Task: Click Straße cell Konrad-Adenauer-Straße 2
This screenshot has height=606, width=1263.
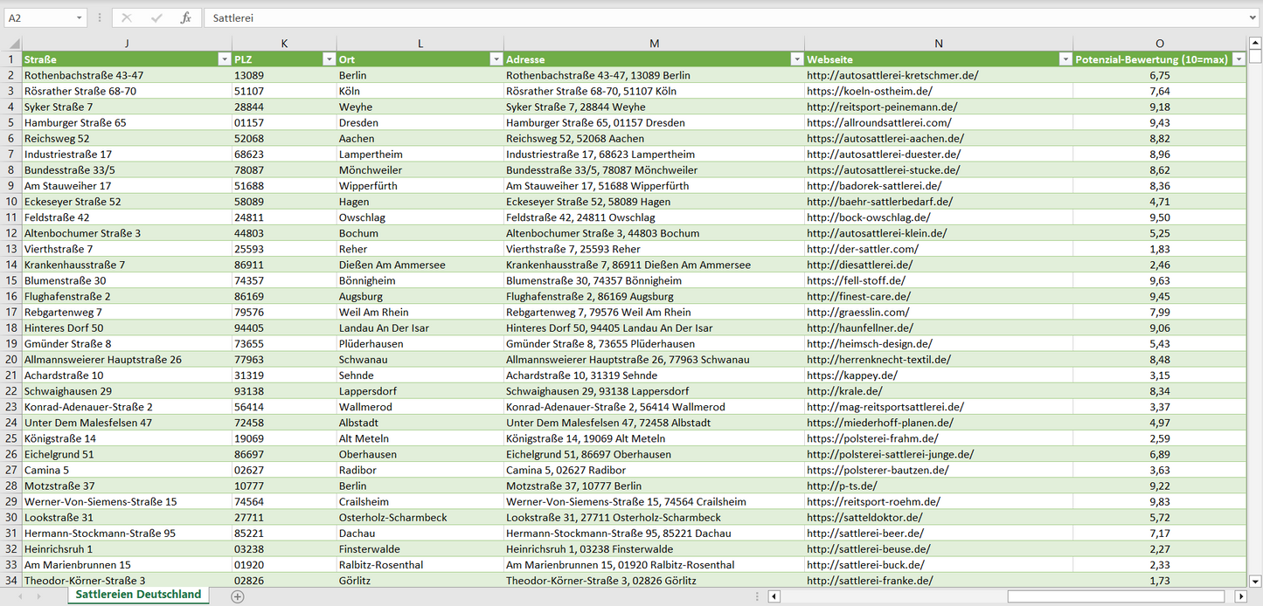Action: click(x=127, y=407)
